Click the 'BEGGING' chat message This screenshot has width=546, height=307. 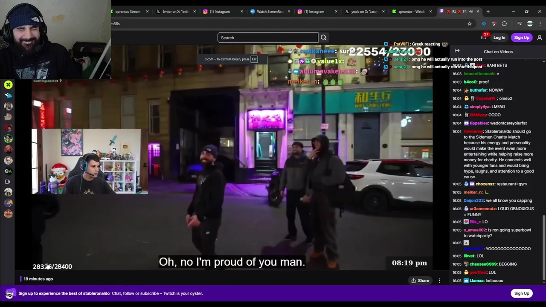[508, 264]
